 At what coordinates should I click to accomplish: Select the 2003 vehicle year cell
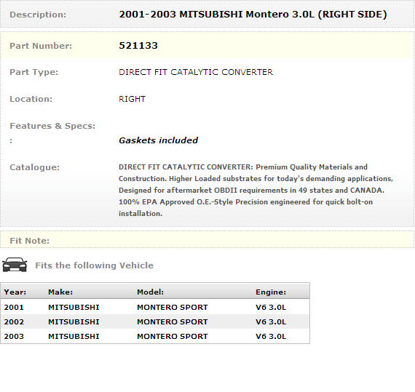[14, 337]
